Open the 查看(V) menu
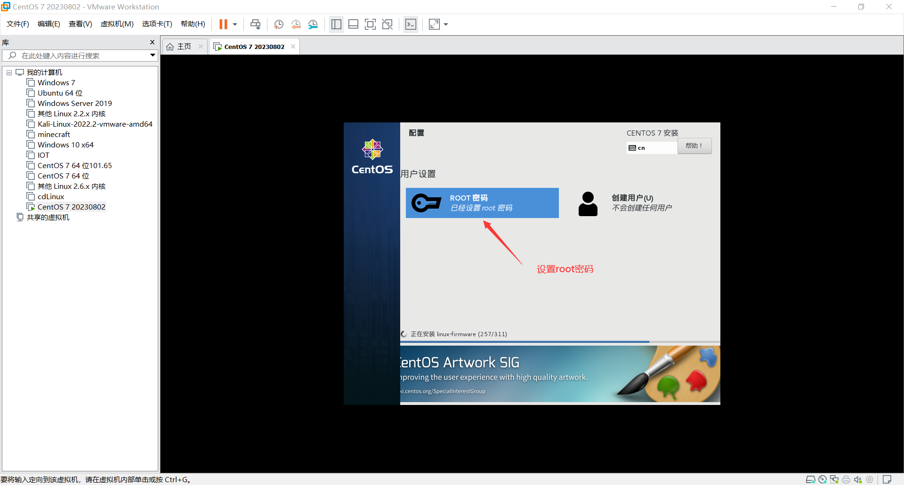This screenshot has width=904, height=485. pos(80,24)
